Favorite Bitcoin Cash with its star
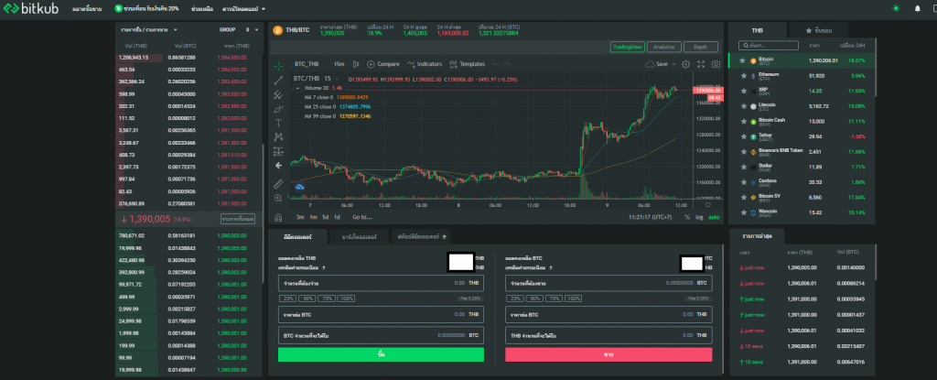The image size is (937, 380). point(743,121)
